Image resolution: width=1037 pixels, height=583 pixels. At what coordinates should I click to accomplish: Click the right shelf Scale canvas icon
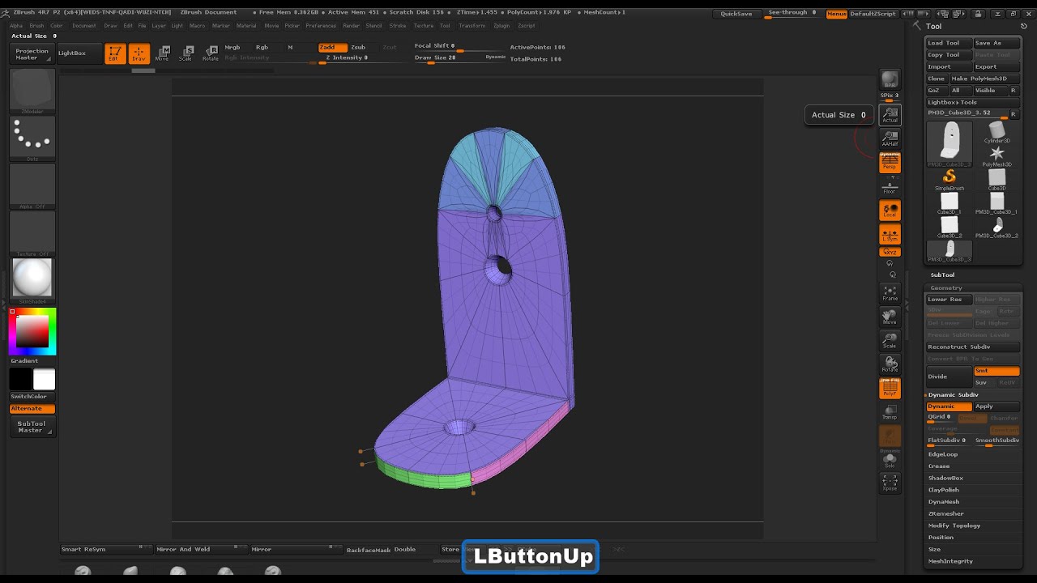click(890, 341)
